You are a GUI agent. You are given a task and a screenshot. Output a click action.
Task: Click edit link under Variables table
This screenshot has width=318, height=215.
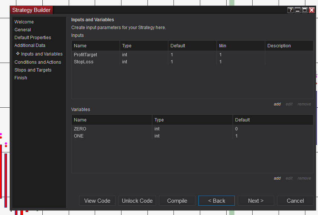click(x=289, y=178)
